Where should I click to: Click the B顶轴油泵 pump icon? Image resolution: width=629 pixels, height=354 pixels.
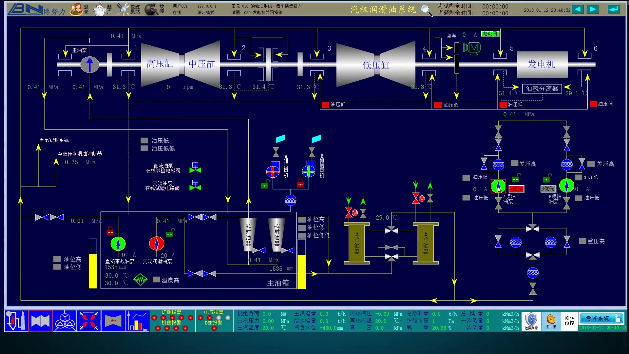(x=566, y=186)
